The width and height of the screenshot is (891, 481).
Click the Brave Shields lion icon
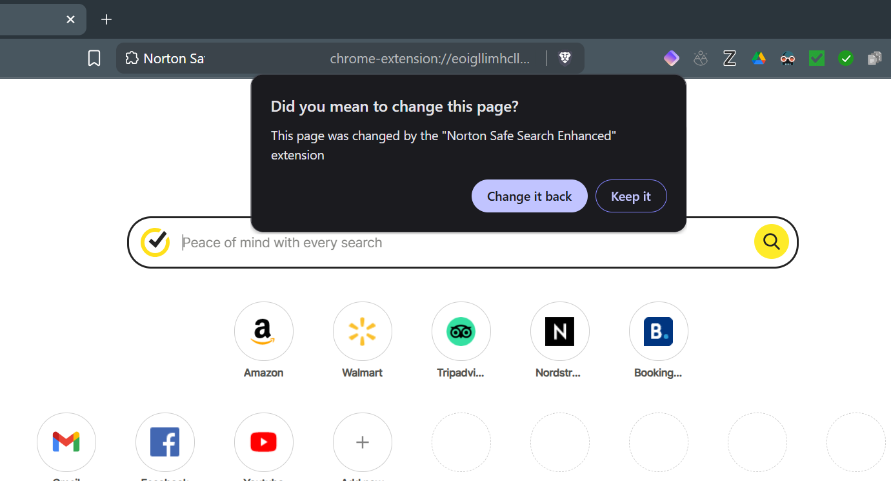point(565,59)
